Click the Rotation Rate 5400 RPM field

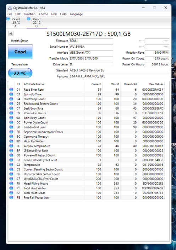(157, 53)
